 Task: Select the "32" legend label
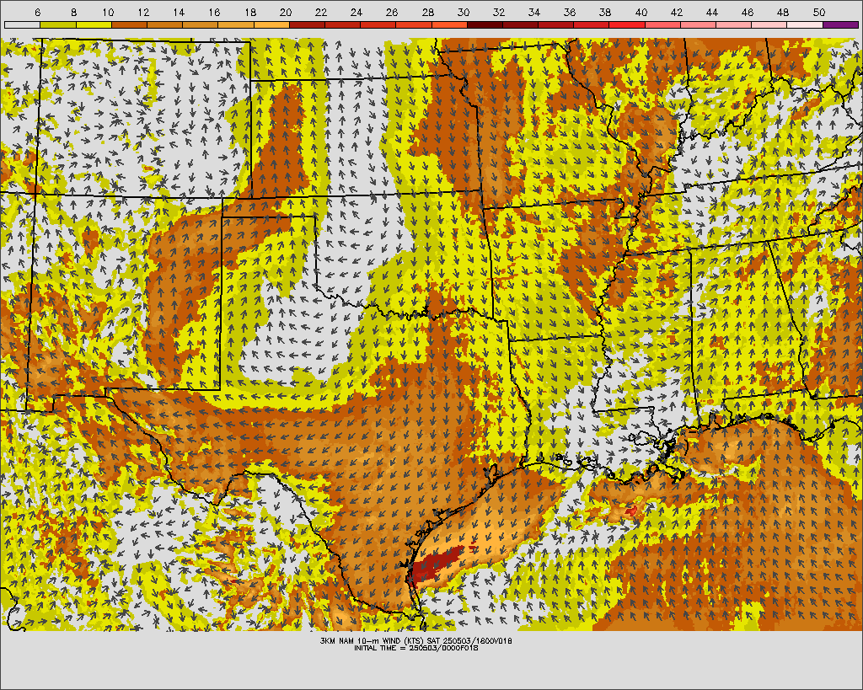click(x=499, y=12)
